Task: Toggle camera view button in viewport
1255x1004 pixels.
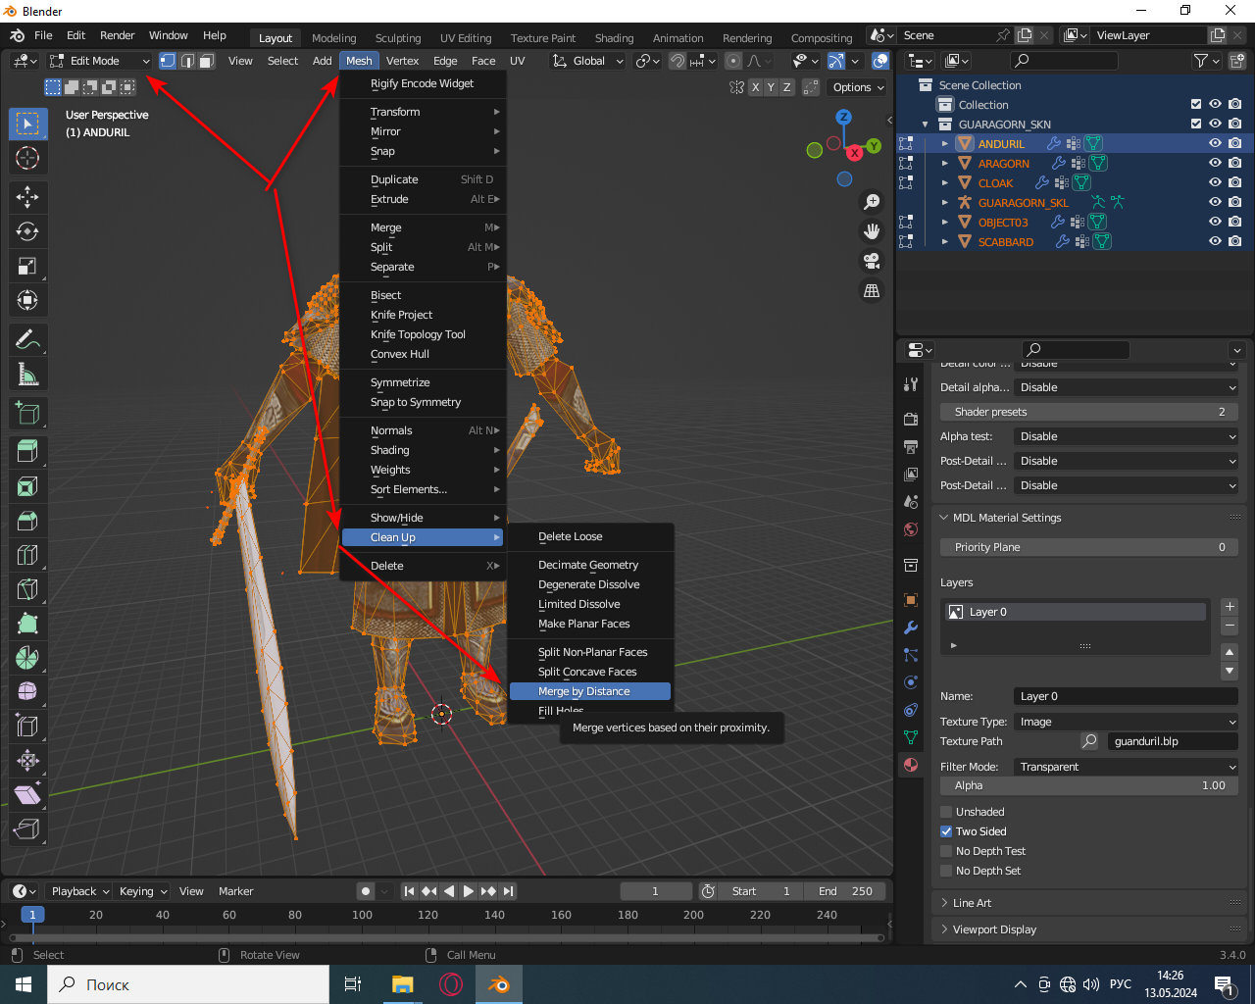Action: (x=871, y=261)
